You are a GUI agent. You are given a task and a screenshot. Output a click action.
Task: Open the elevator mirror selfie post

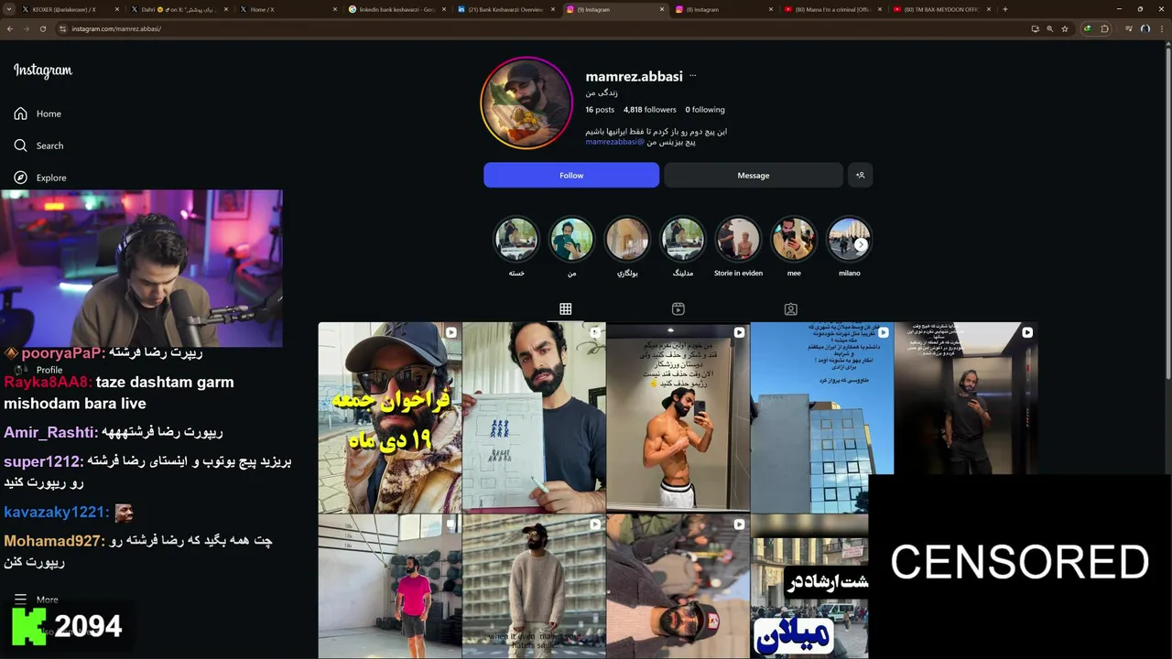(x=965, y=398)
